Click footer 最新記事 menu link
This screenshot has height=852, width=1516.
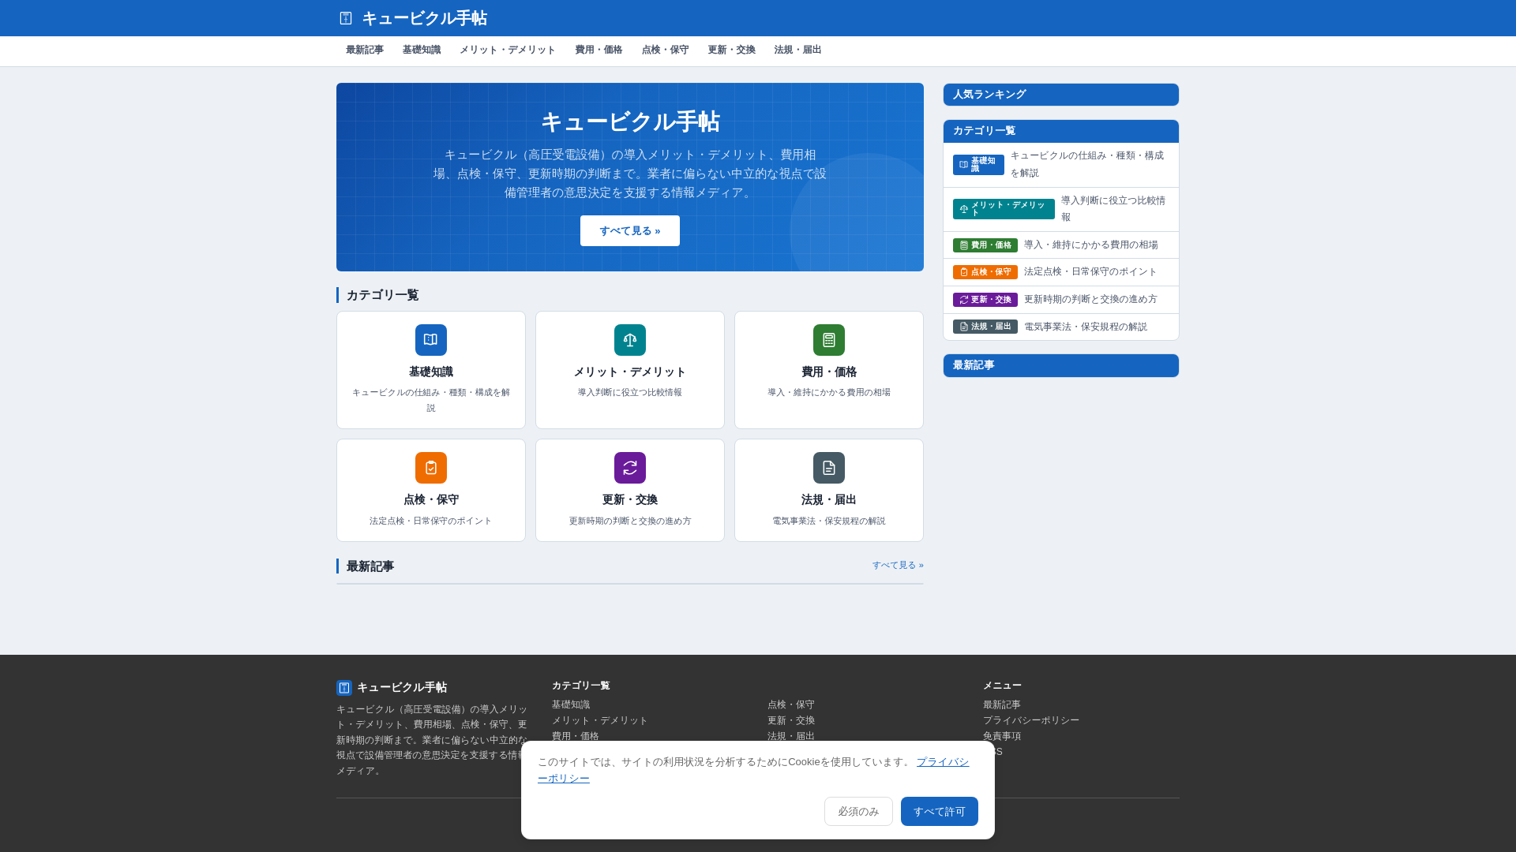coord(1002,705)
